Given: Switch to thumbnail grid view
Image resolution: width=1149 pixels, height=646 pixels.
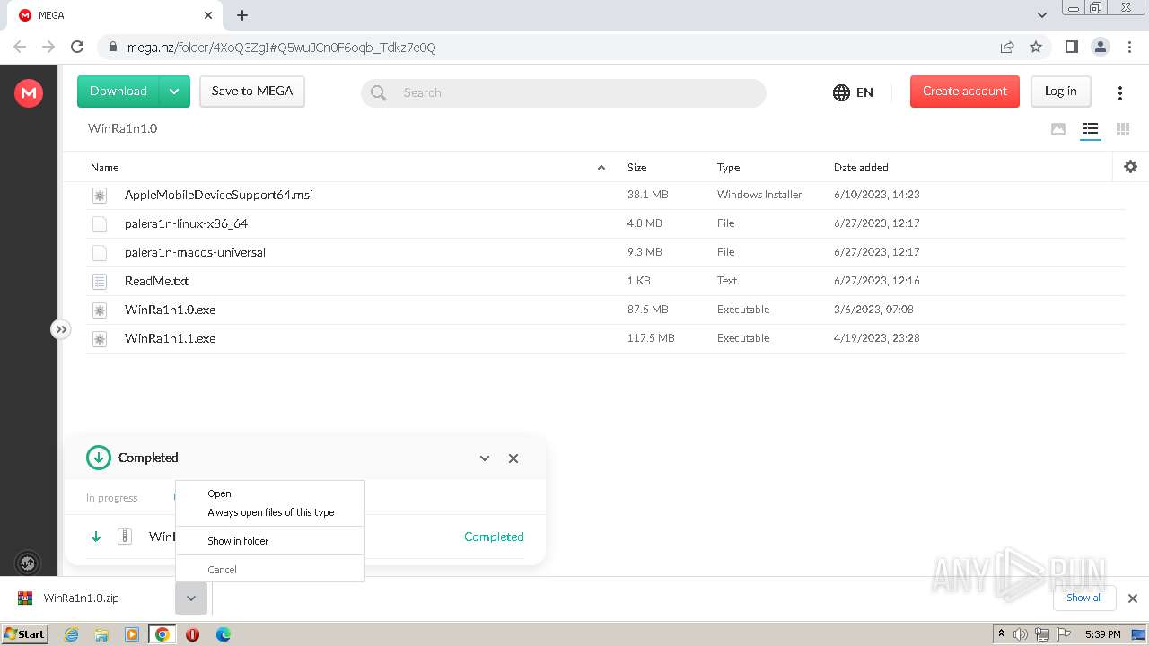Looking at the screenshot, I should coord(1123,129).
